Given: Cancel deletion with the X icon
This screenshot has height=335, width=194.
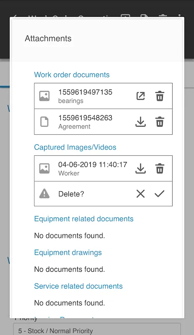Looking at the screenshot, I should pos(141,194).
